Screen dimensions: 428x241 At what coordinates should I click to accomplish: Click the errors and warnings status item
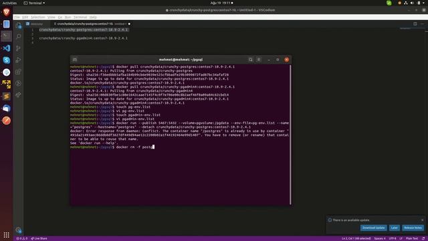22,238
